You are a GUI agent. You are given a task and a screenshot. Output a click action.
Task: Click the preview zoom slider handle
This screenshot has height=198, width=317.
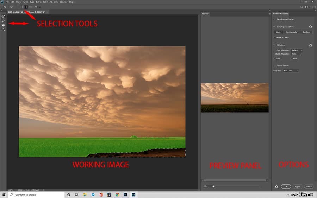click(213, 186)
